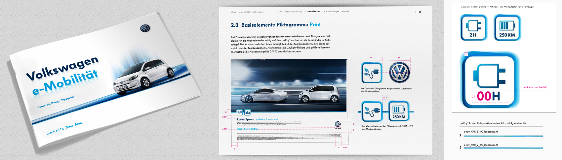Click the two-cars night scene image
The image size is (562, 160).
(289, 85)
